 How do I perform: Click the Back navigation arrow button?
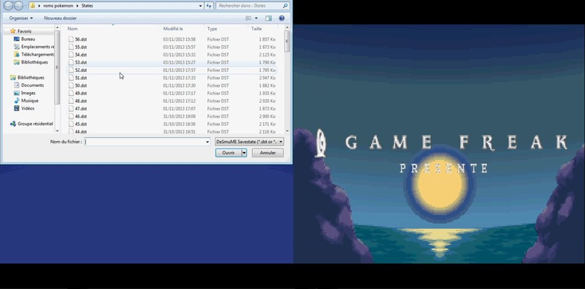[x=8, y=6]
